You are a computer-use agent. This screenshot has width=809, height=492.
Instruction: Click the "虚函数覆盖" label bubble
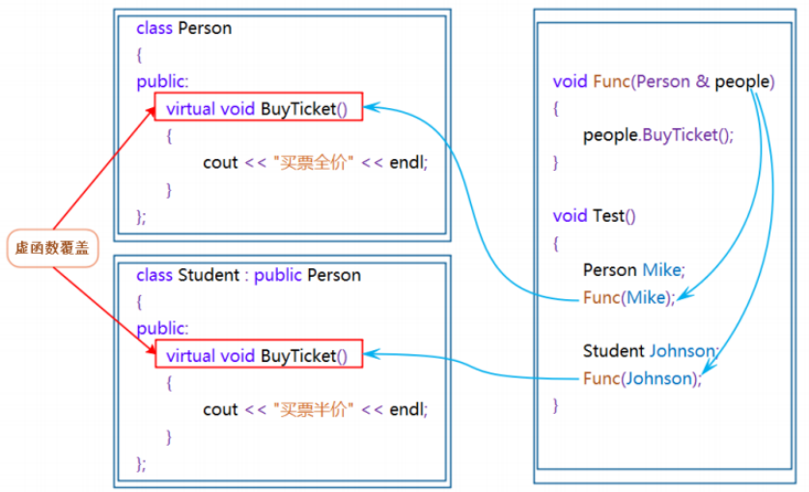(53, 248)
